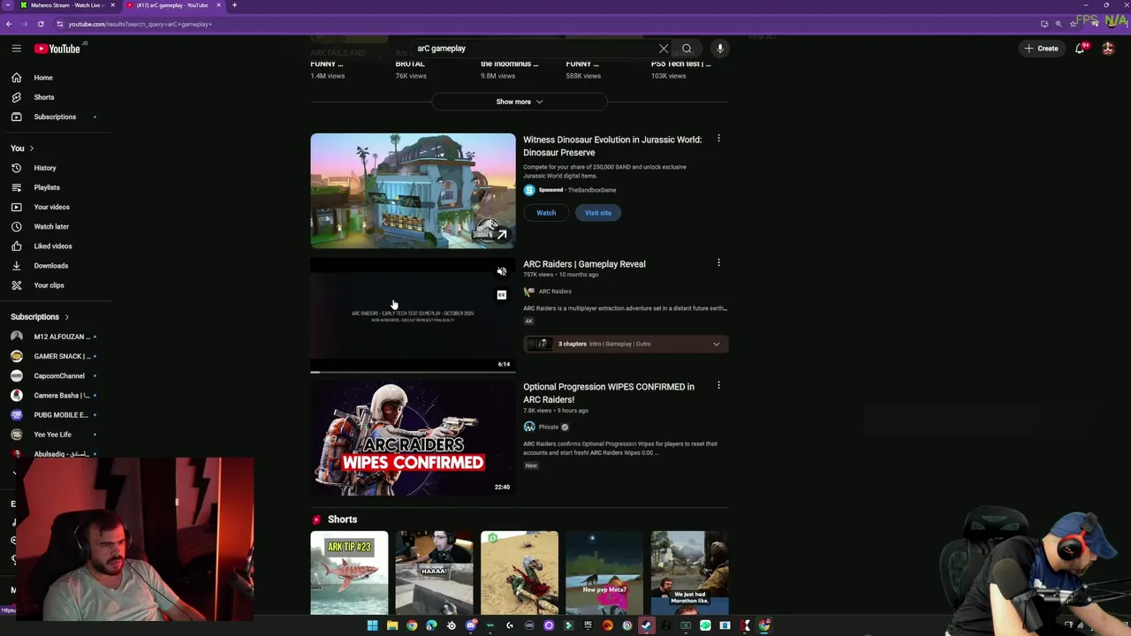Open We just had Marathon short
Image resolution: width=1131 pixels, height=636 pixels.
pyautogui.click(x=689, y=572)
